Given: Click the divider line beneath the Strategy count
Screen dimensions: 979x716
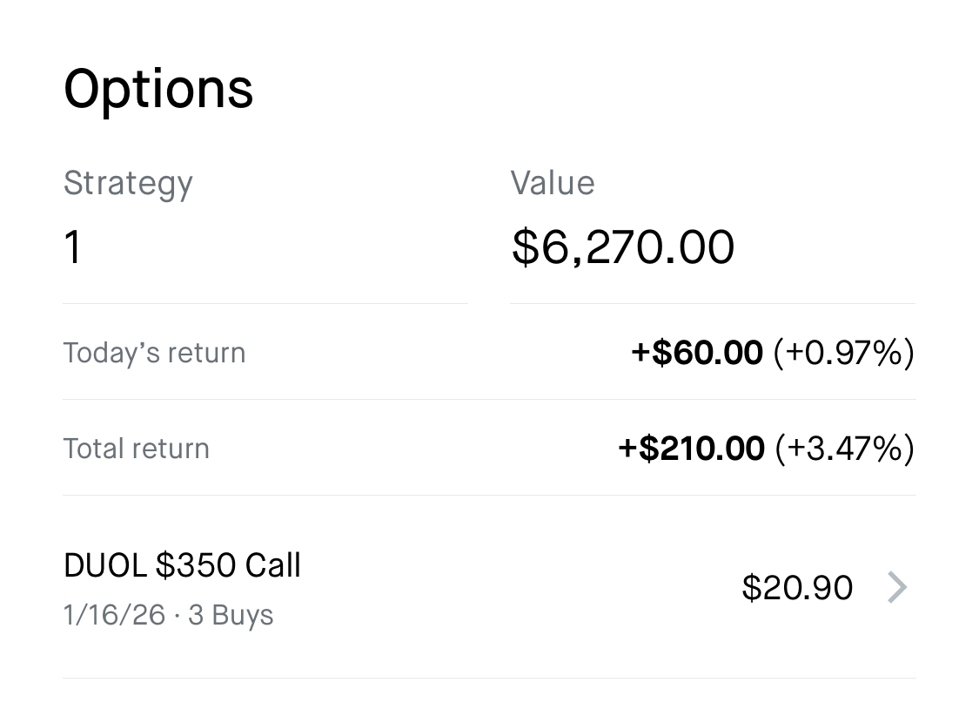Looking at the screenshot, I should tap(265, 303).
